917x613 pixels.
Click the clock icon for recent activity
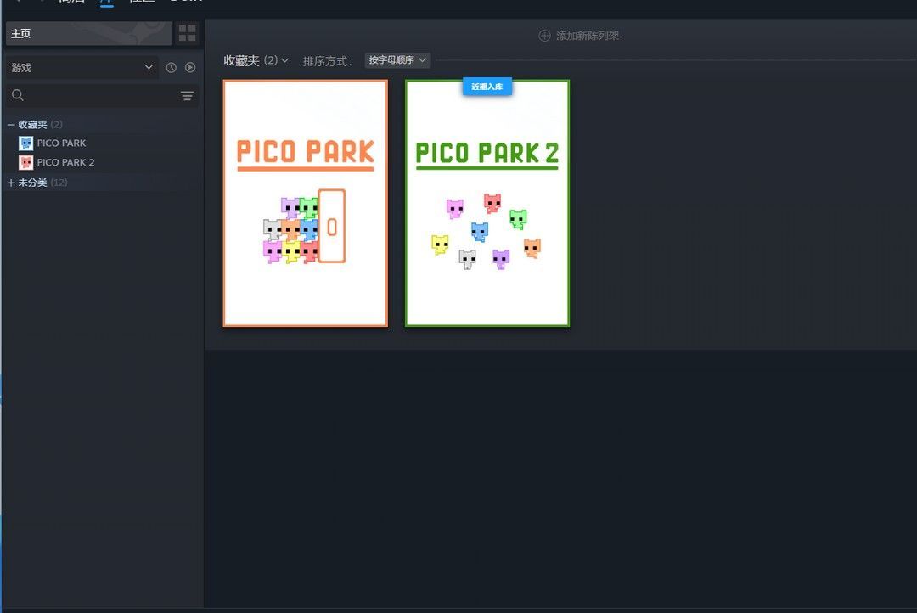(172, 67)
